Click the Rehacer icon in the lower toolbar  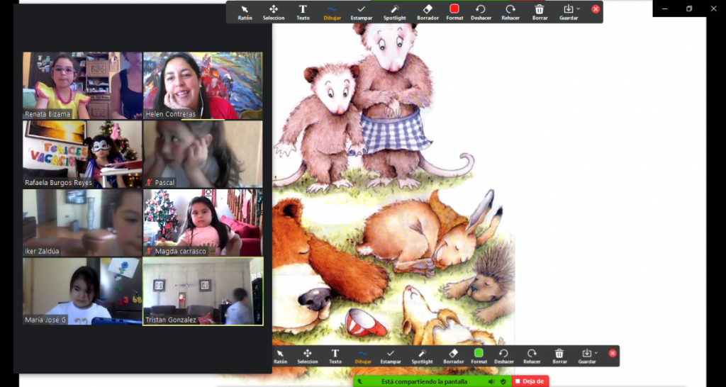(532, 356)
